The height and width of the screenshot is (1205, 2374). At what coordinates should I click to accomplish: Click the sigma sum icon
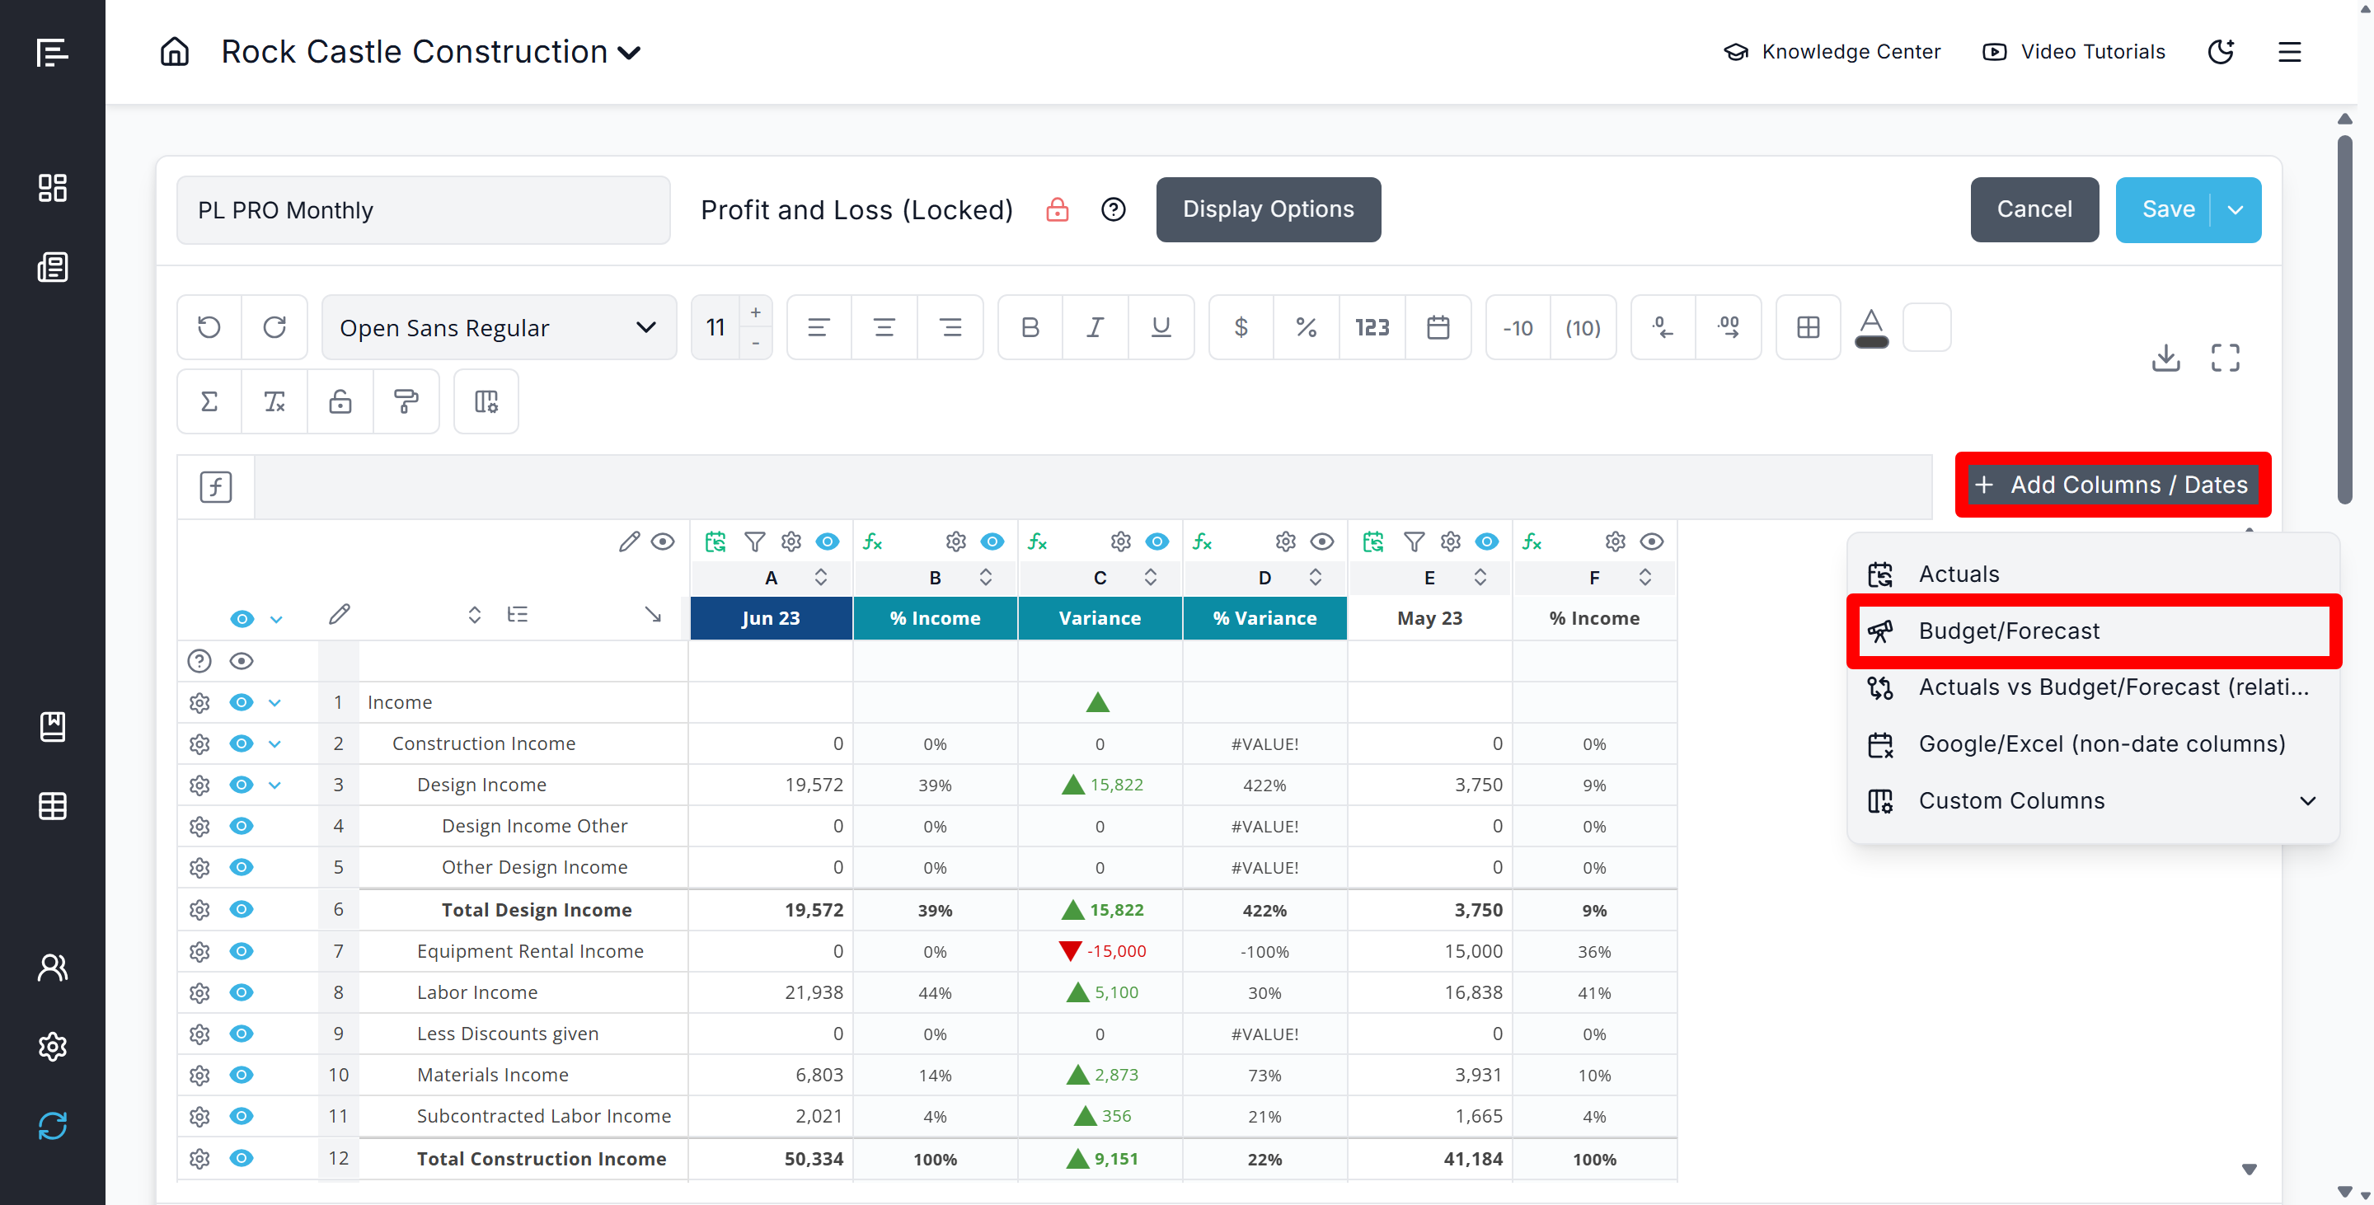coord(209,401)
